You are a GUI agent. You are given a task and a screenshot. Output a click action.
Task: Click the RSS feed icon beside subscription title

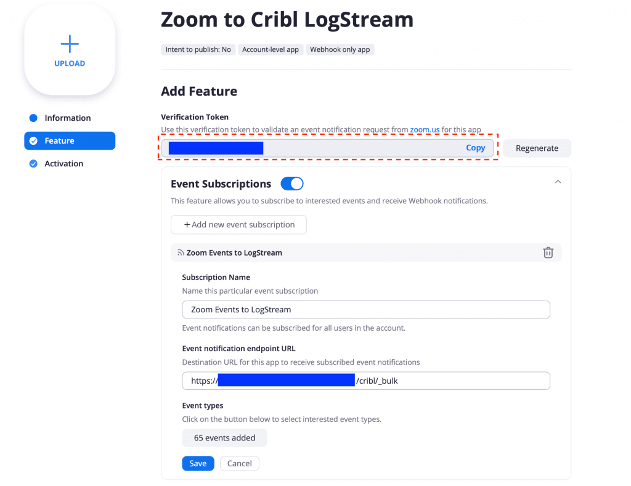click(x=181, y=253)
